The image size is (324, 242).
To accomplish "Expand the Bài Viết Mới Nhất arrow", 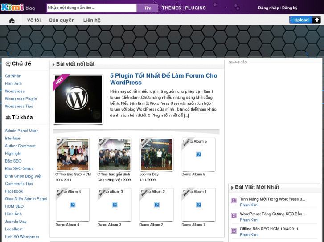I will (x=232, y=188).
